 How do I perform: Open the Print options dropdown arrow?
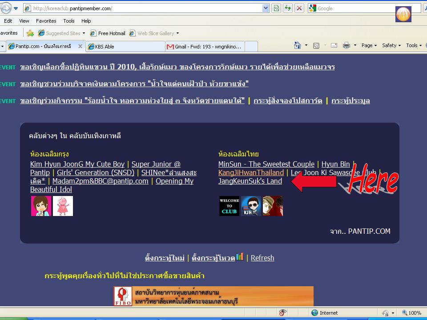tap(355, 45)
